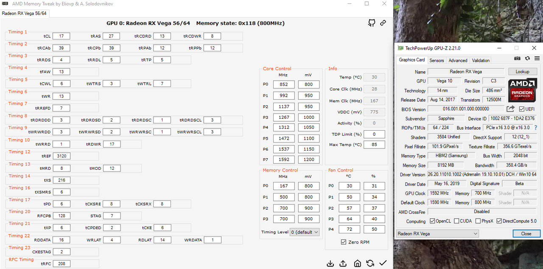Apply changes with the checkmark icon
The width and height of the screenshot is (543, 269).
click(383, 263)
